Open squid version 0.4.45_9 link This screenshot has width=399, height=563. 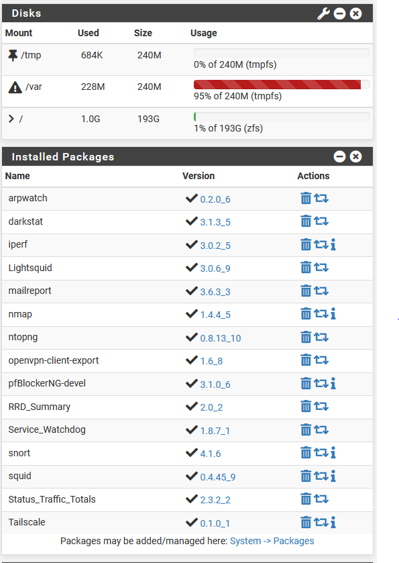point(218,477)
